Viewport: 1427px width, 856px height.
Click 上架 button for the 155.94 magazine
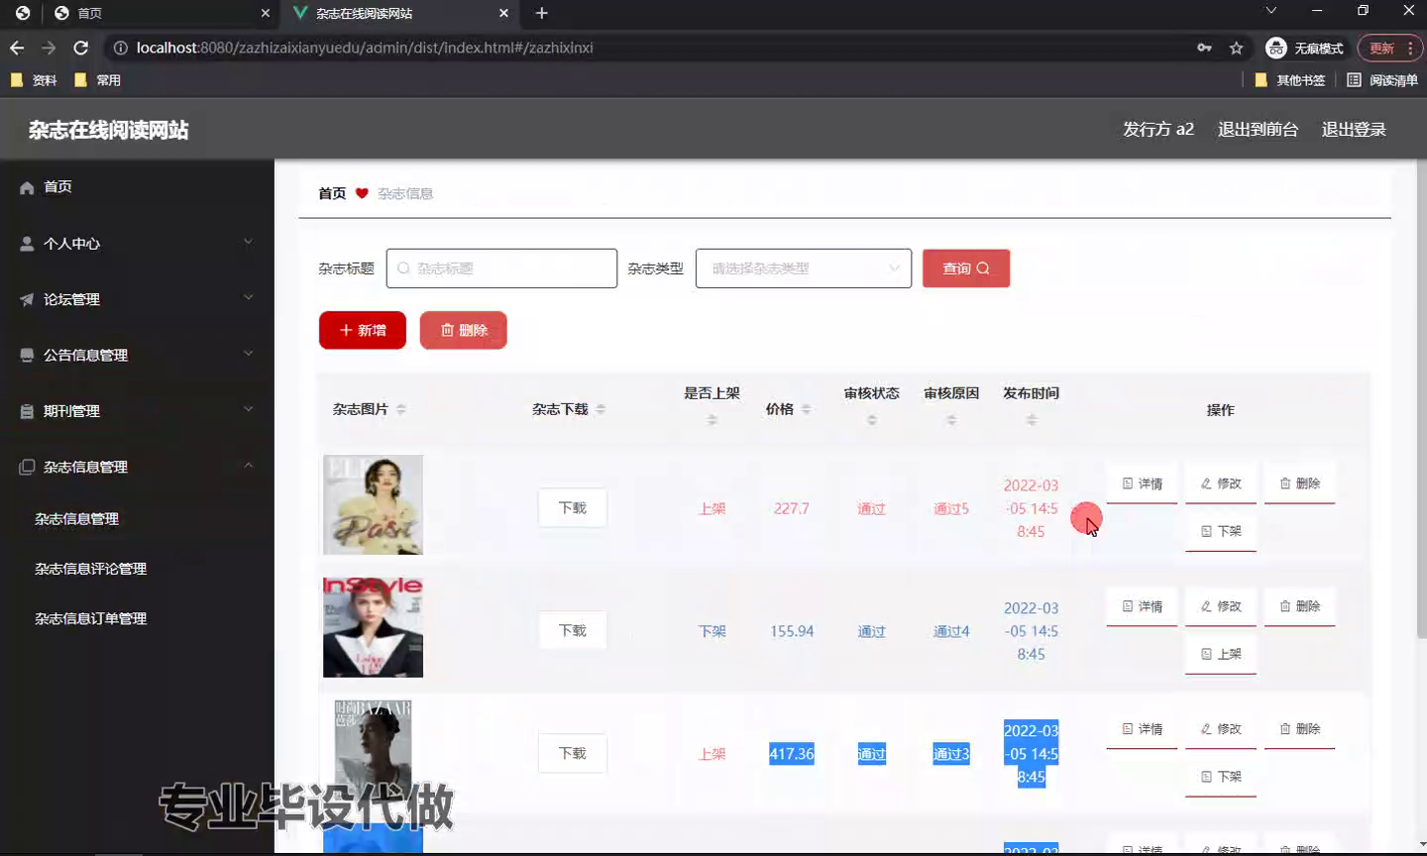(x=1221, y=654)
